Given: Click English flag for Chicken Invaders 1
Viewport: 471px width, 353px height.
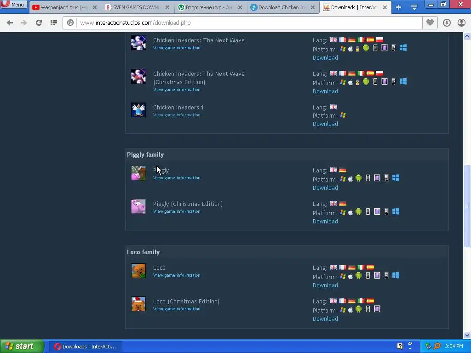Looking at the screenshot, I should point(333,107).
